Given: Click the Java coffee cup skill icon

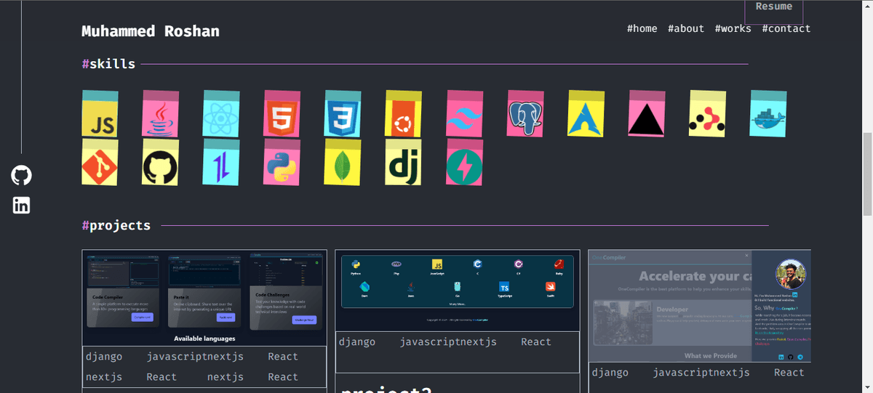Looking at the screenshot, I should point(161,114).
